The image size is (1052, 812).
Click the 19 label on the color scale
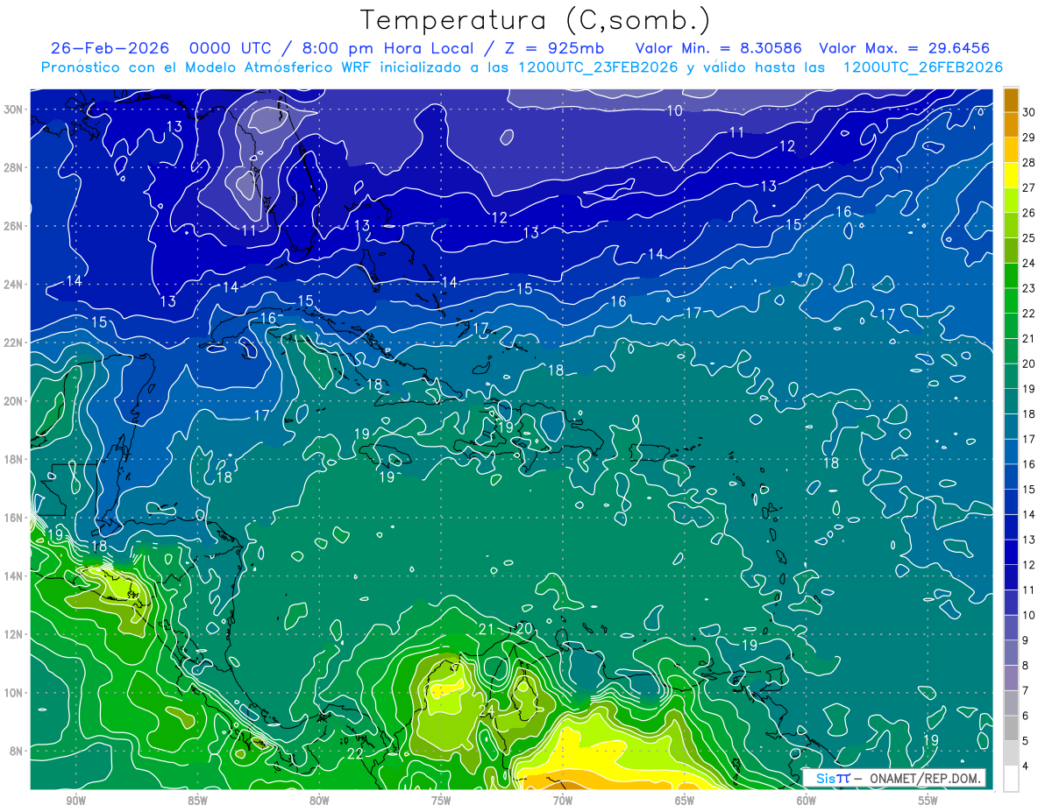(1029, 389)
